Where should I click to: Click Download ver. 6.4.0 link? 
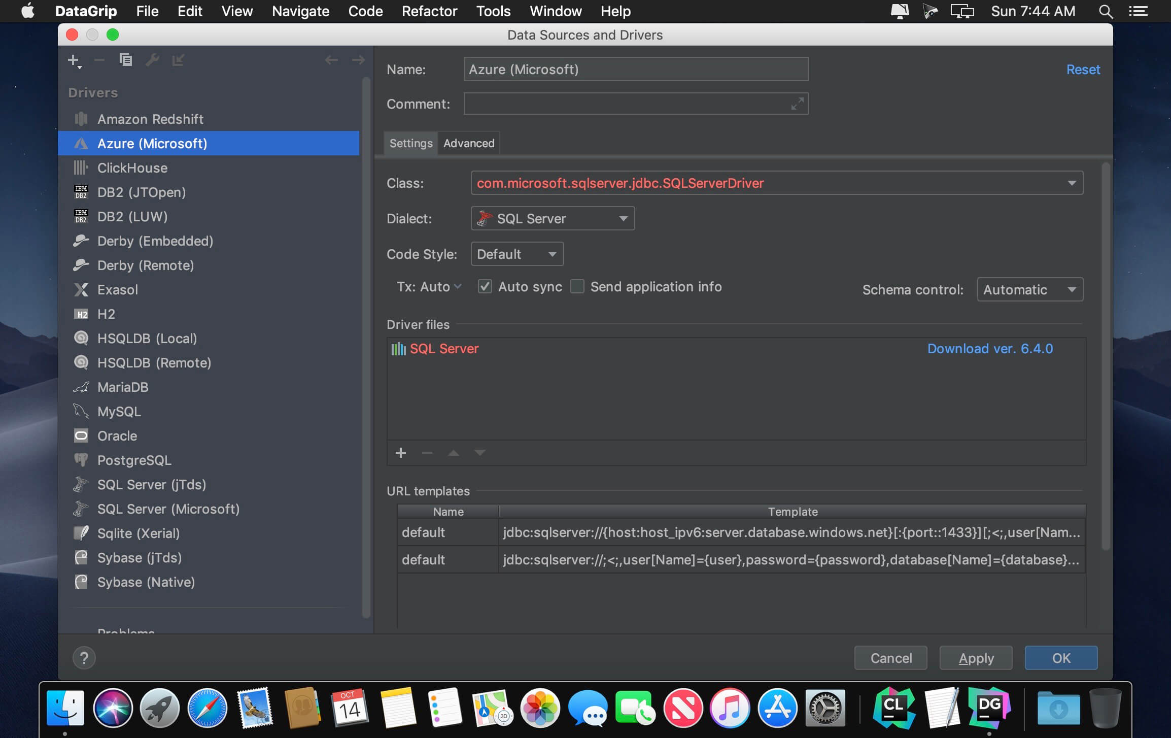[x=990, y=349]
